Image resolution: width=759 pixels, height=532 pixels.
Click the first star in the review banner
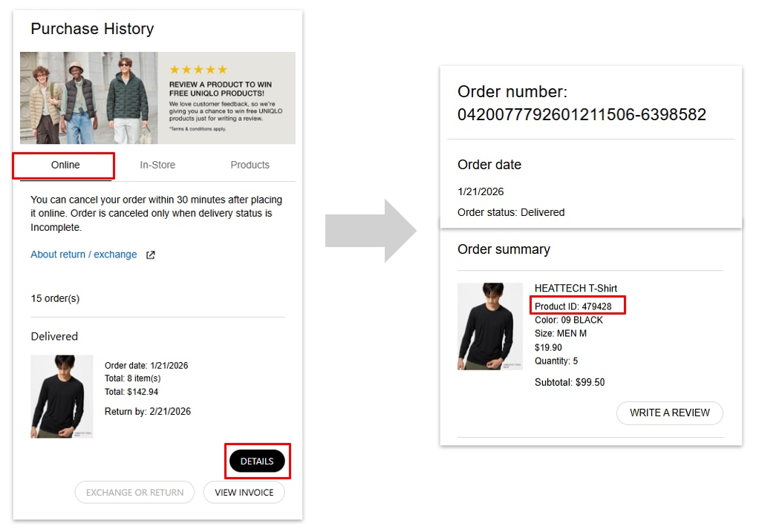click(x=176, y=69)
